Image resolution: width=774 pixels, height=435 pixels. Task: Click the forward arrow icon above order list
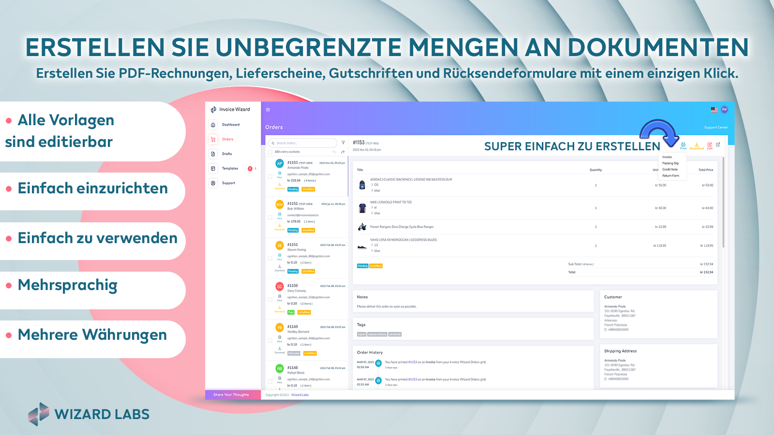tap(342, 152)
